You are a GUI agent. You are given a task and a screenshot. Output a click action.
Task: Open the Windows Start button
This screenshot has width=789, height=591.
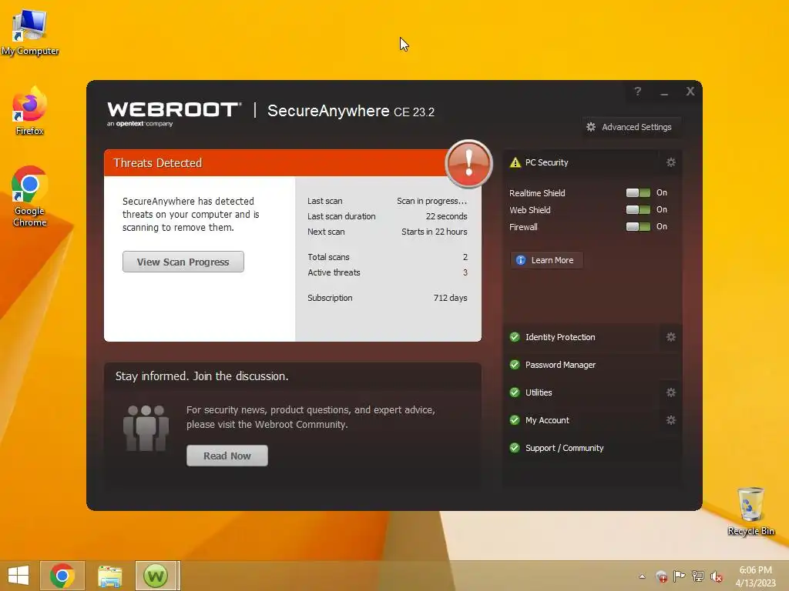18,576
